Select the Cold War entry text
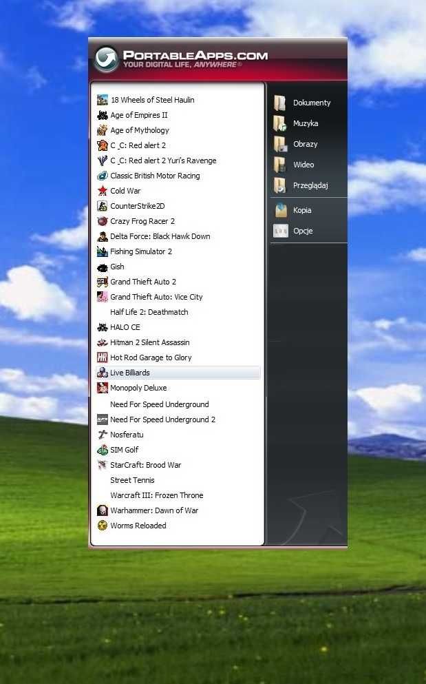The width and height of the screenshot is (426, 684). click(125, 191)
